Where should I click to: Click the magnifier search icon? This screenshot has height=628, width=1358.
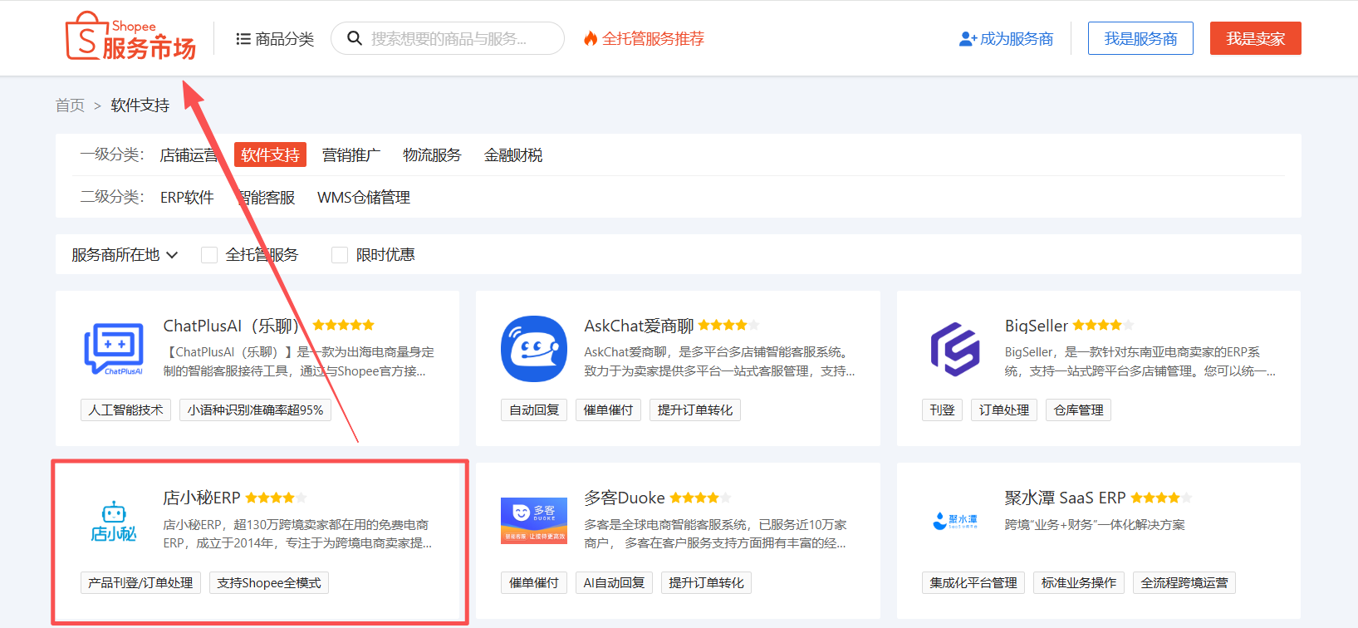point(355,38)
